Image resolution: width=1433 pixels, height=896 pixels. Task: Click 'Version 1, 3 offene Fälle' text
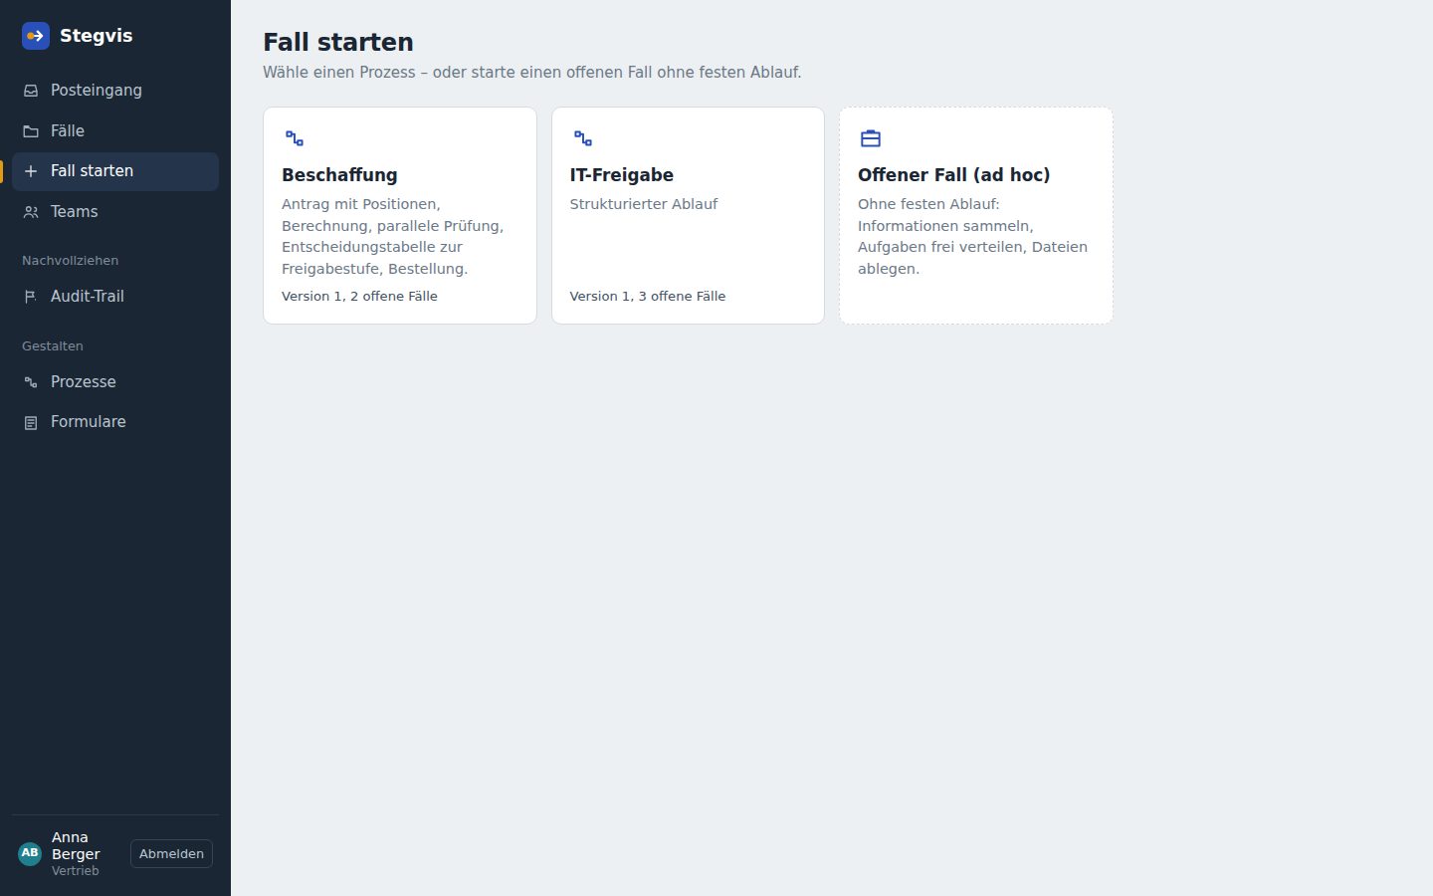point(648,297)
